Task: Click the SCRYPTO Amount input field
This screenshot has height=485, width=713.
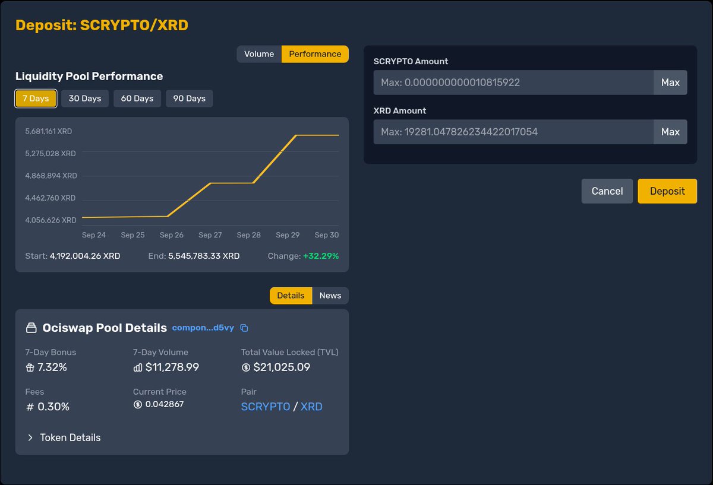Action: 513,83
